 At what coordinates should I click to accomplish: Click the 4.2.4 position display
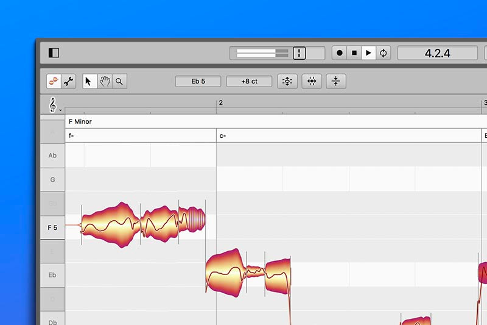pos(437,53)
